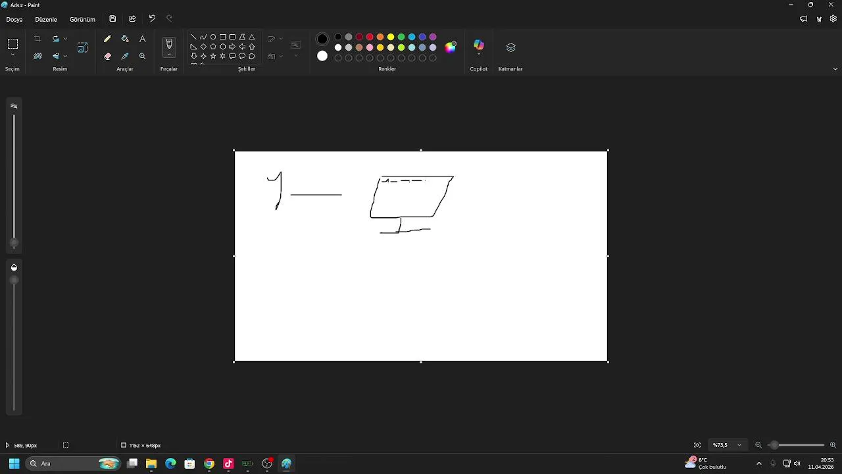Viewport: 842px width, 474px height.
Task: Pick the purple color swatch
Action: 433,37
